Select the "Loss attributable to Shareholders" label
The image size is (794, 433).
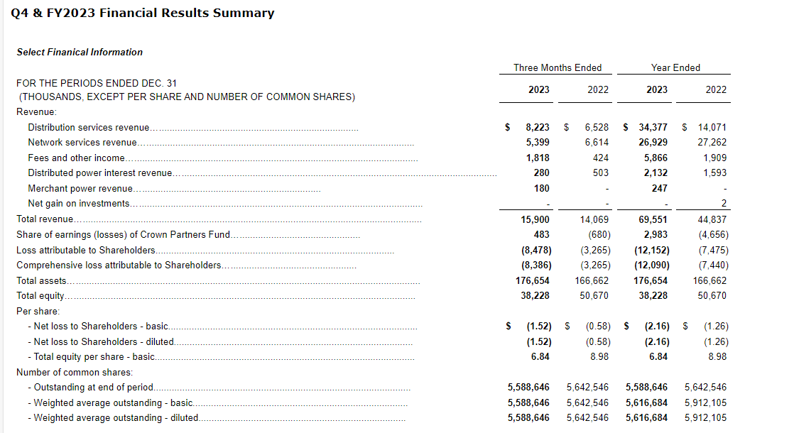pos(85,250)
